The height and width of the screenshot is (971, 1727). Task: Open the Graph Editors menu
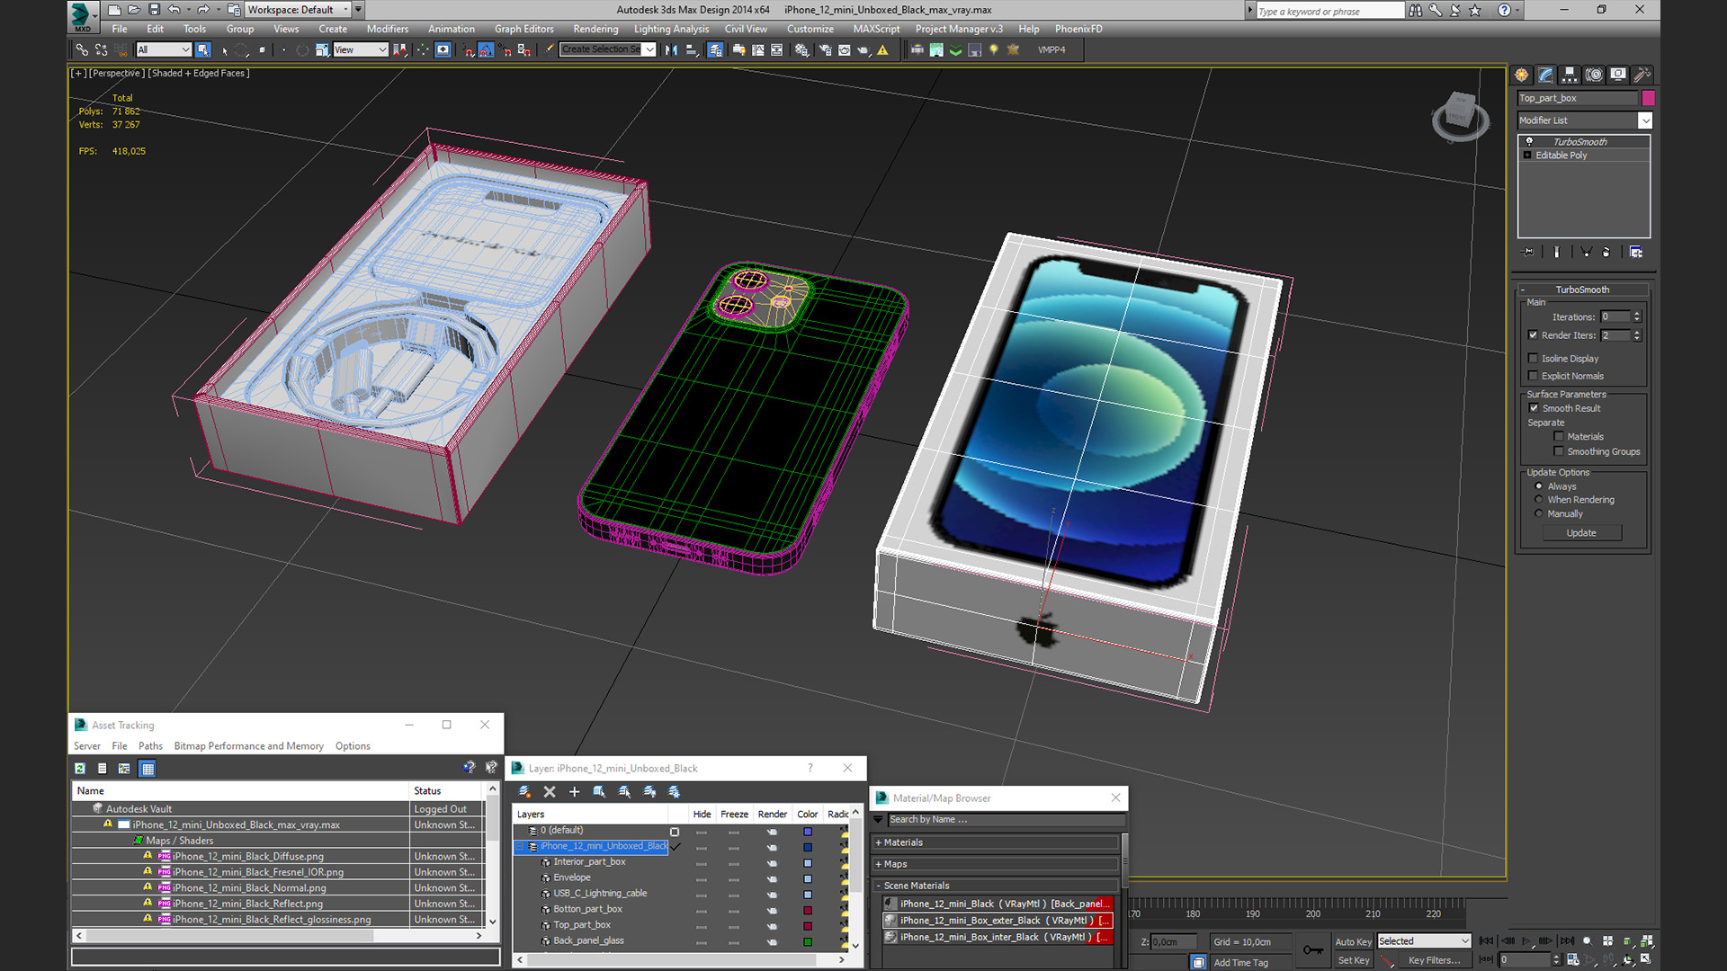point(523,29)
